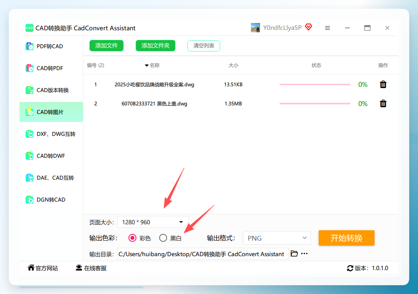Delete the 2025小吃餐饮品牌战略升级全案.dwg file
This screenshot has width=418, height=294.
pyautogui.click(x=383, y=84)
